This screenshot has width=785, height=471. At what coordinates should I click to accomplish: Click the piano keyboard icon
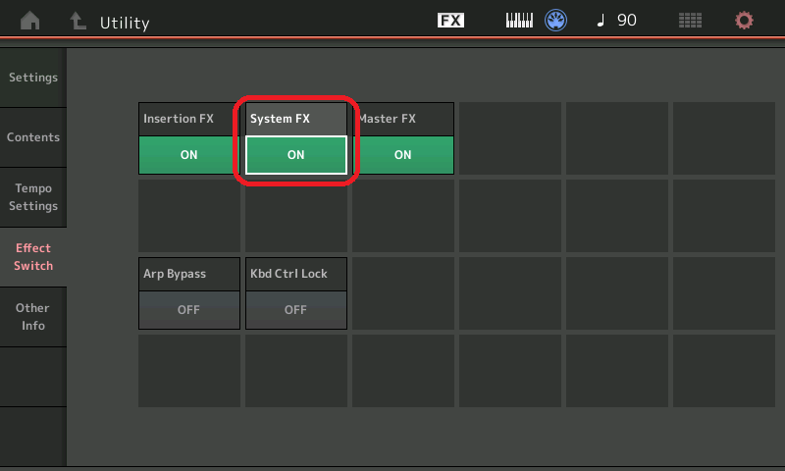coord(519,21)
